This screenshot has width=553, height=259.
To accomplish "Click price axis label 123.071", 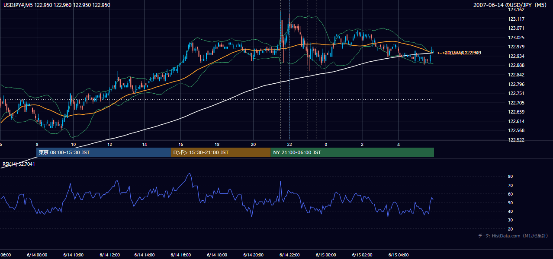I will tap(516, 28).
